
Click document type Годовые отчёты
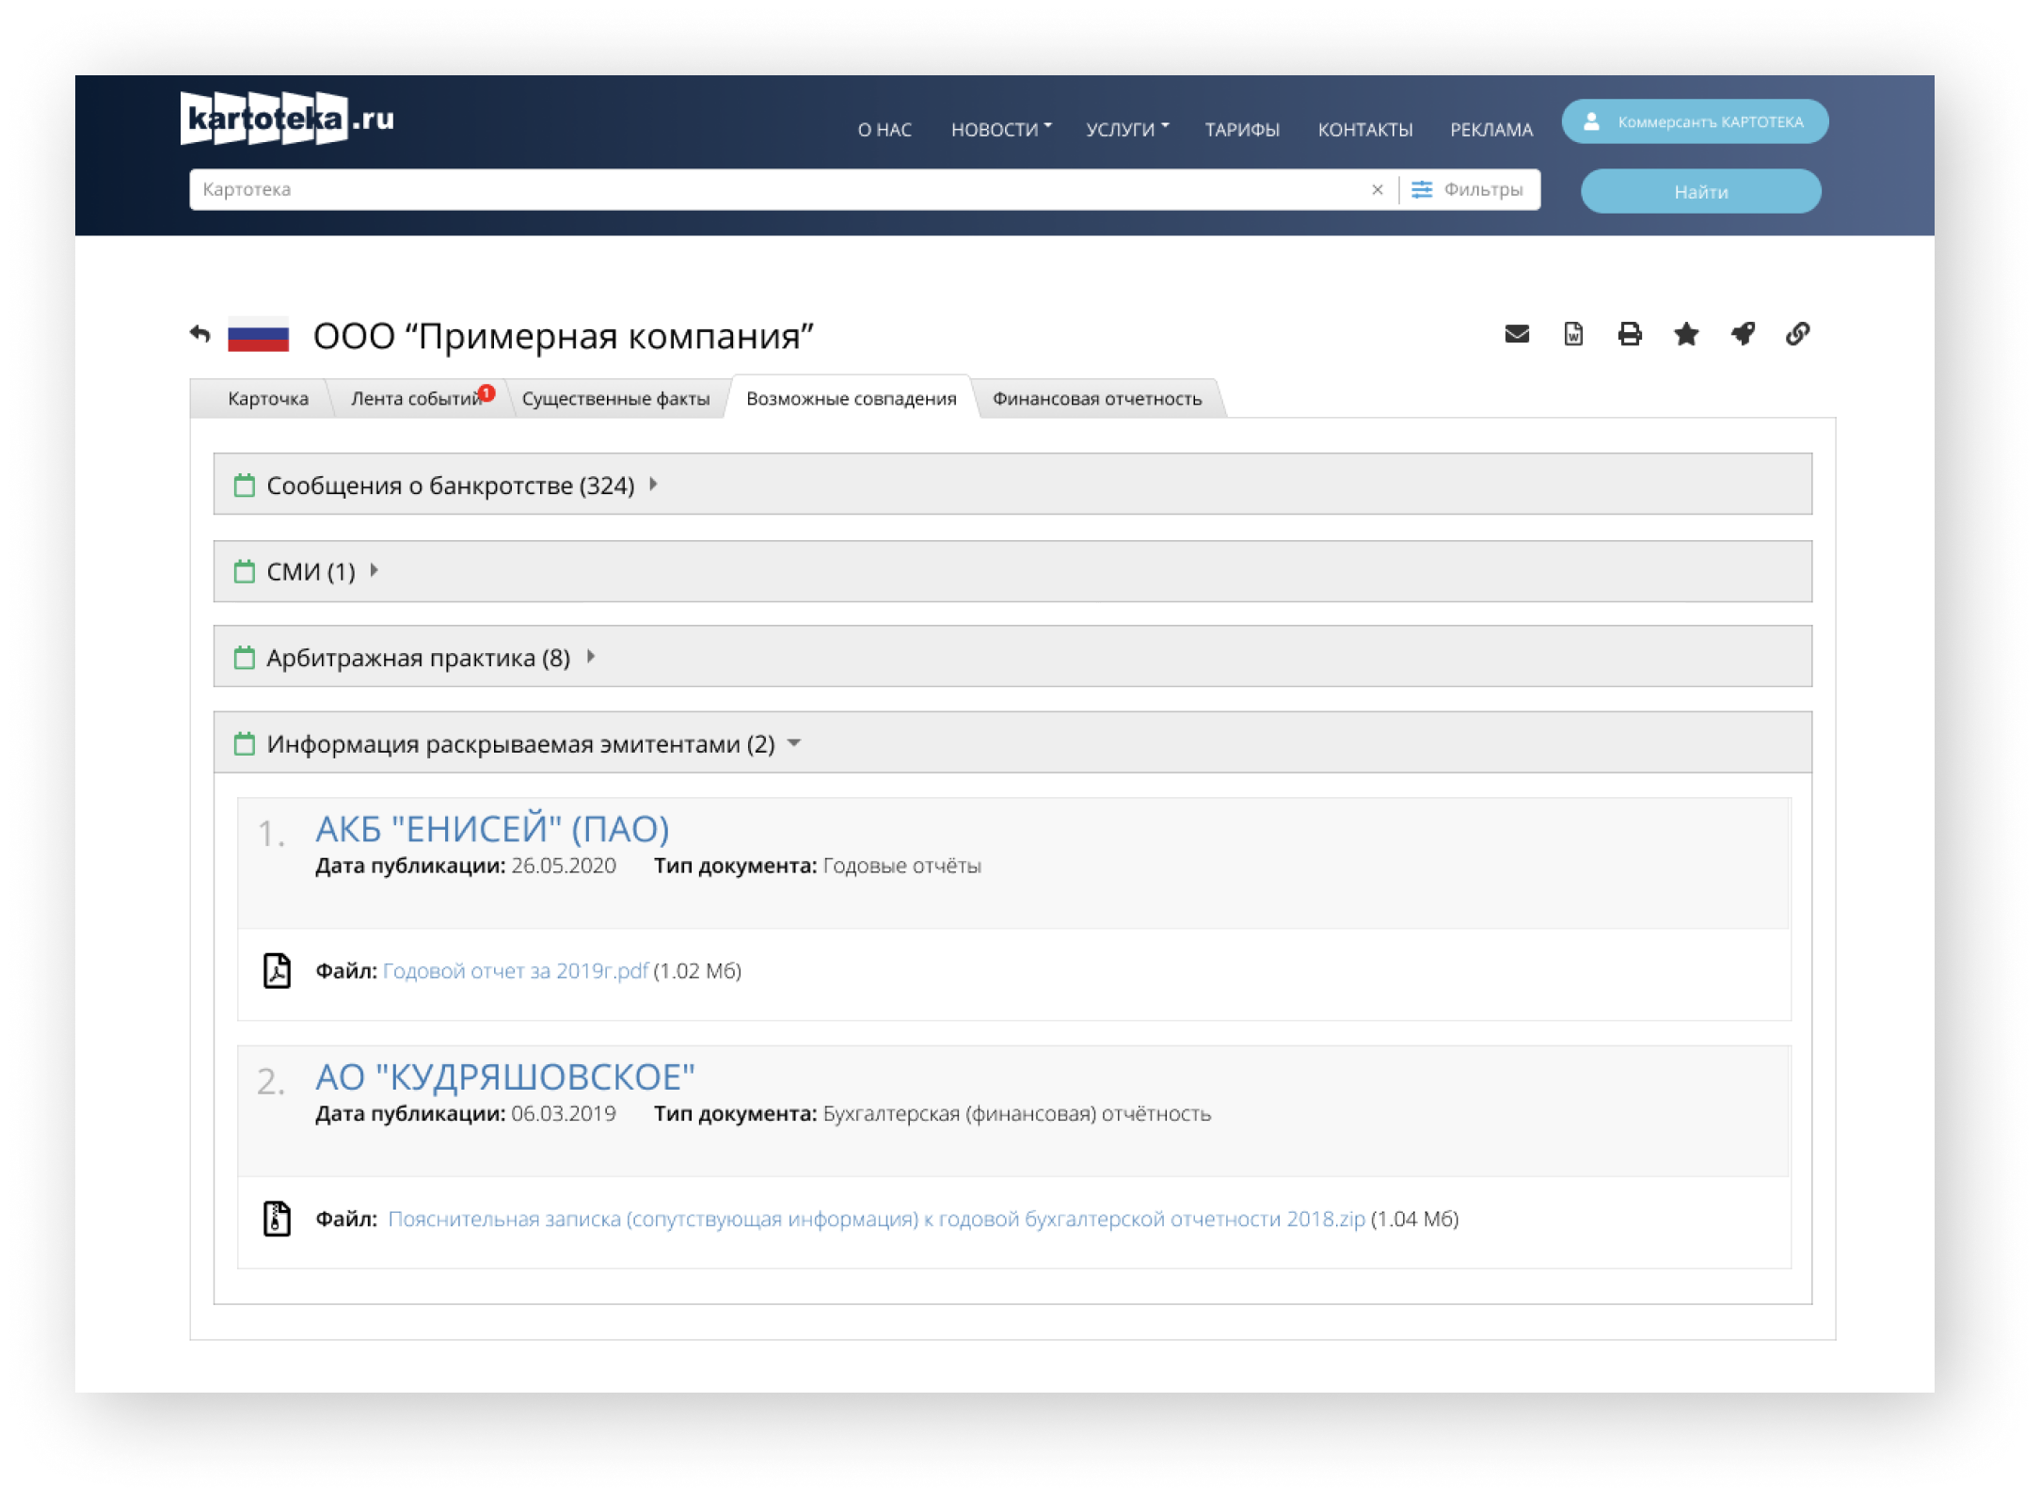point(902,866)
